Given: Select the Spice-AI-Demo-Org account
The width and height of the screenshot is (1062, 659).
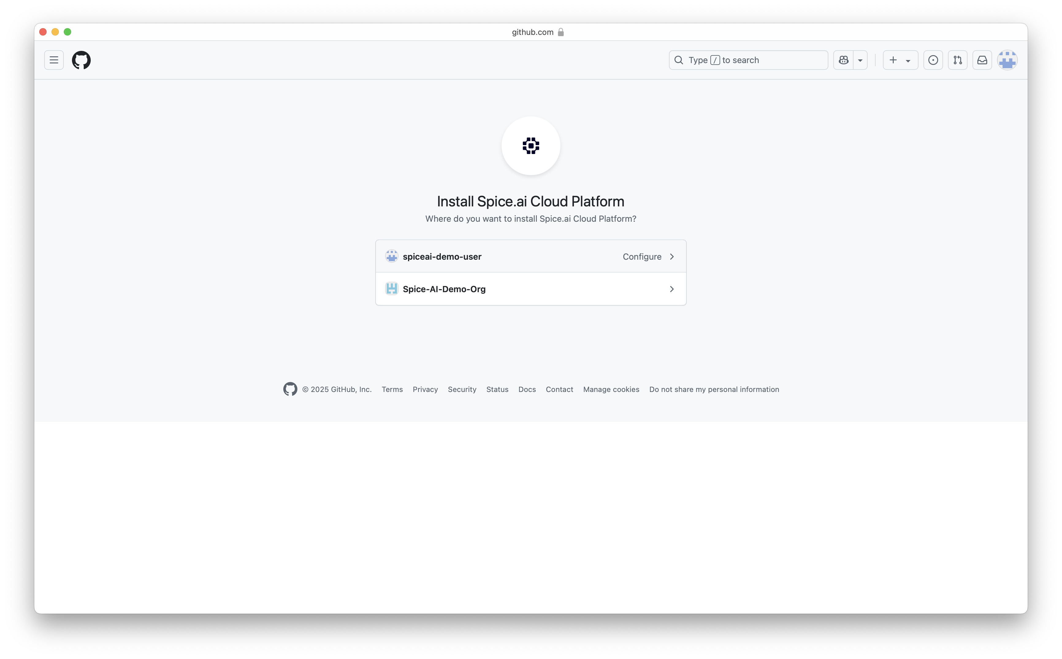Looking at the screenshot, I should (x=531, y=289).
